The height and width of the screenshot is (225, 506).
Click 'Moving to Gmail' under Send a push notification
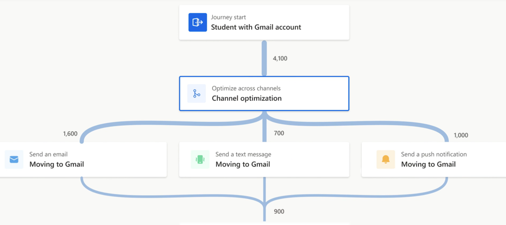[x=428, y=165]
